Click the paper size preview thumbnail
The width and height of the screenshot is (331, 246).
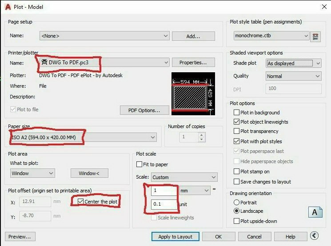[193, 94]
